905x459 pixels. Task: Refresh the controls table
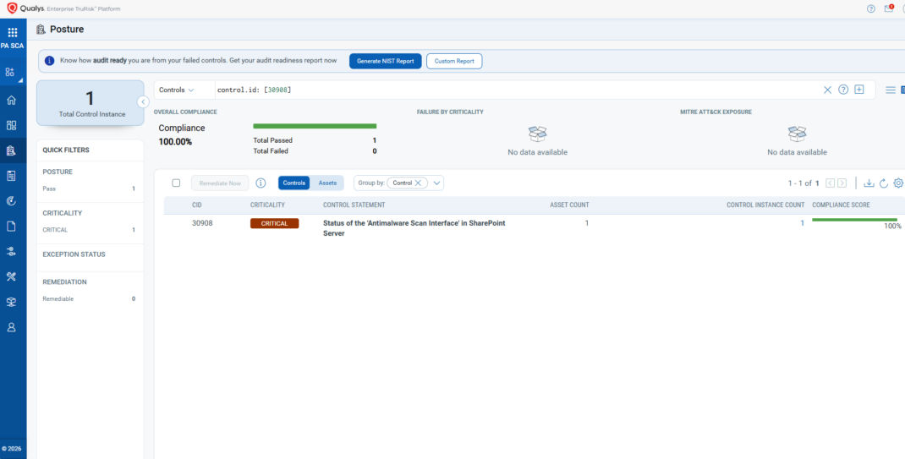click(x=883, y=183)
